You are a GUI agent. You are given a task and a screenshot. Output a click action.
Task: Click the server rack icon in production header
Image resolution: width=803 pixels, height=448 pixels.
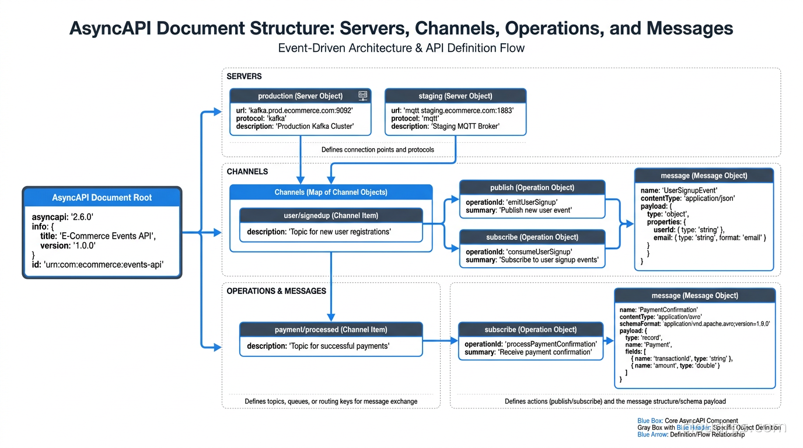(x=363, y=95)
